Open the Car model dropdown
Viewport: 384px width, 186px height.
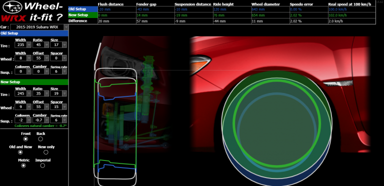[39, 27]
